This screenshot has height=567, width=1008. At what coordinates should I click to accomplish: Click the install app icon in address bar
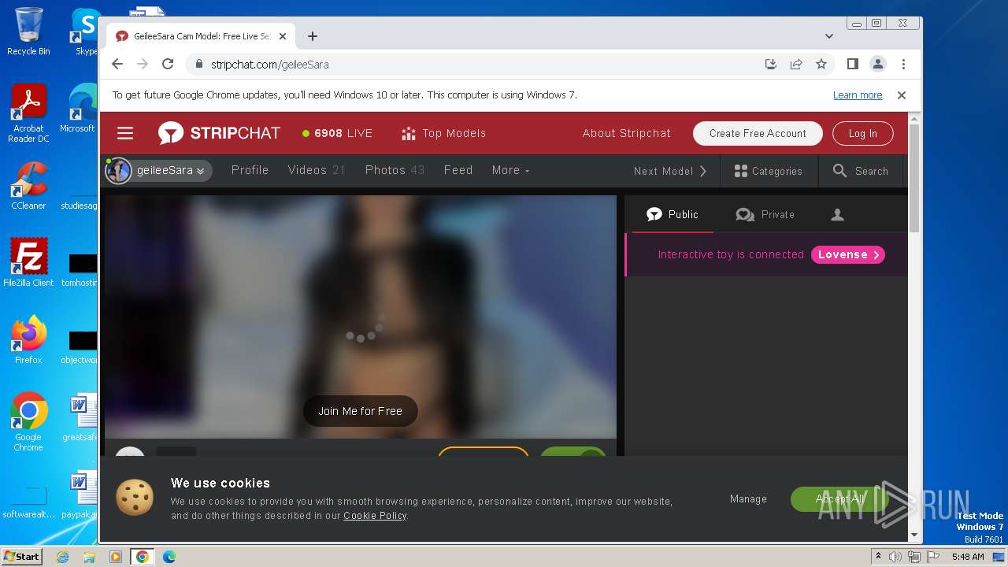click(x=771, y=64)
